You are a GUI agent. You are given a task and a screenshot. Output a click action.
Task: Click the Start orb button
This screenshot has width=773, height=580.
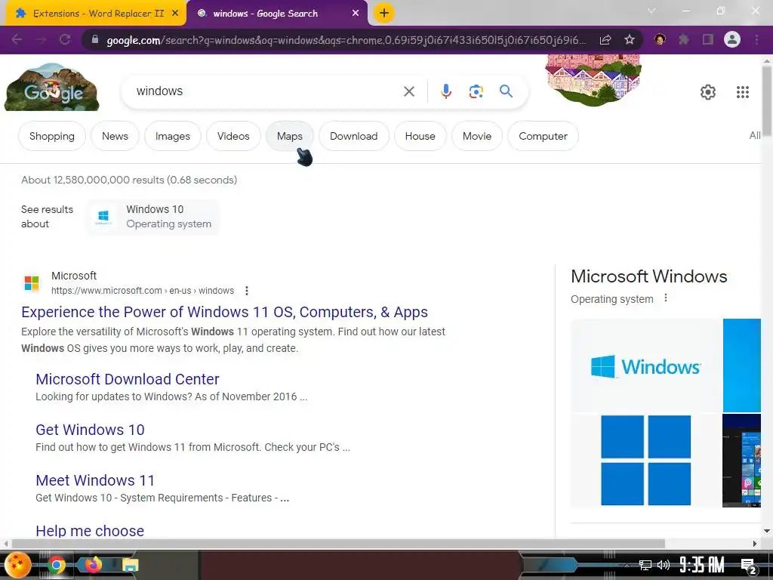[x=18, y=565]
